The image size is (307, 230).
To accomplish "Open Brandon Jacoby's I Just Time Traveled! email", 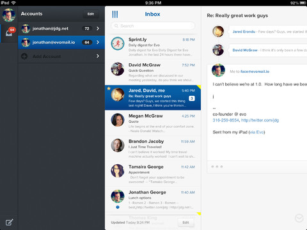I will (x=153, y=148).
